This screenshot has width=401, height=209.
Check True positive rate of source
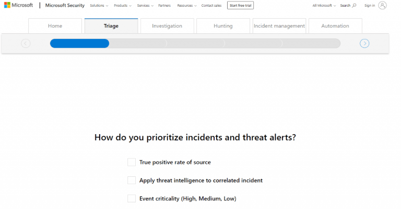point(132,162)
